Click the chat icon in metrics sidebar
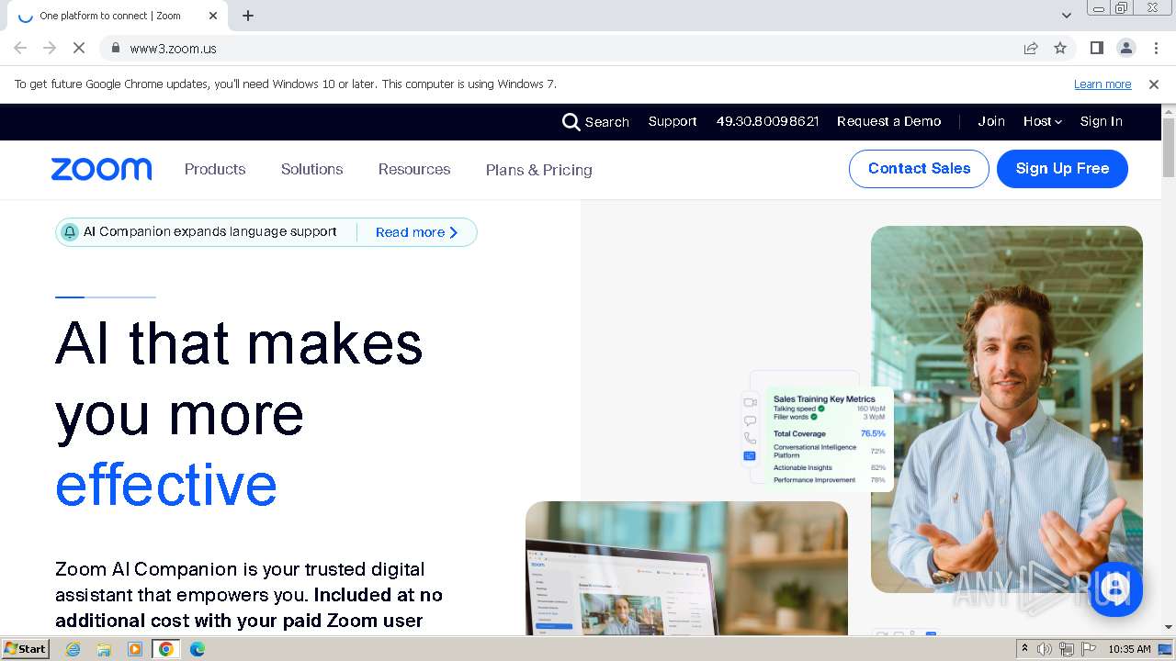 [x=750, y=420]
